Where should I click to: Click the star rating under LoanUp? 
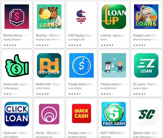tap(107, 45)
